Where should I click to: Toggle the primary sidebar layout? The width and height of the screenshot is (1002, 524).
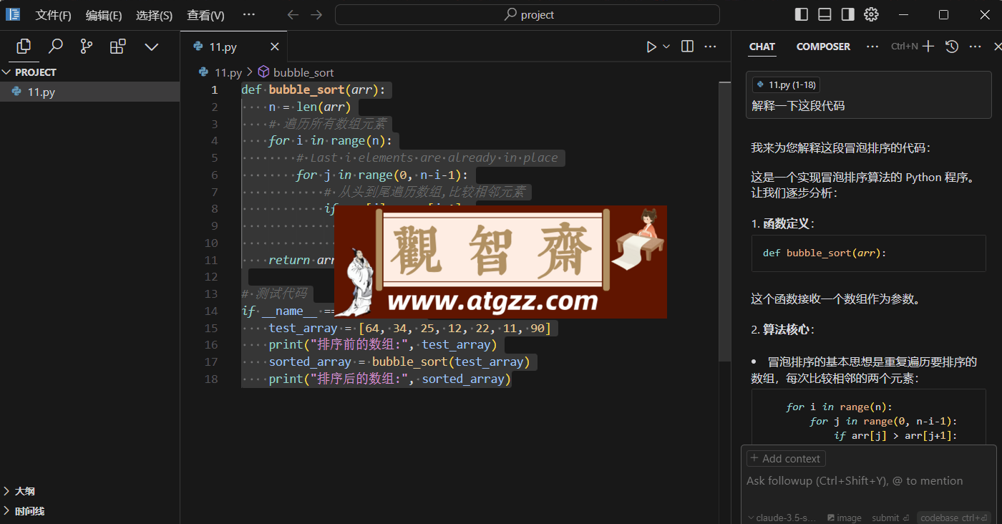[802, 14]
